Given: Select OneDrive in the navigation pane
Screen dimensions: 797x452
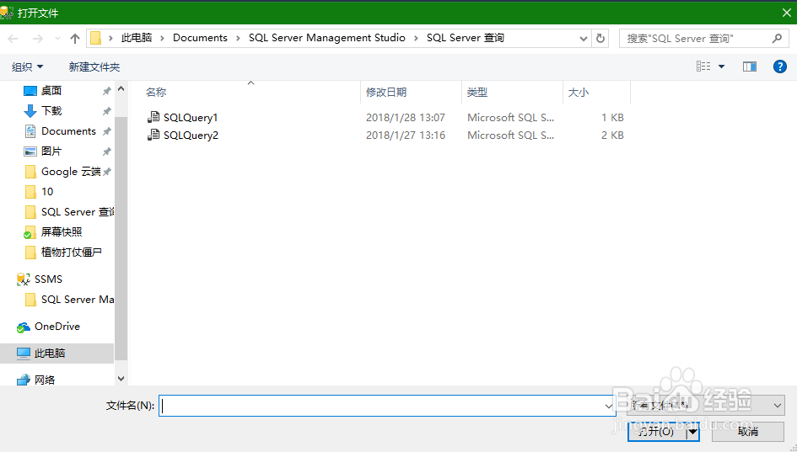Looking at the screenshot, I should [57, 327].
